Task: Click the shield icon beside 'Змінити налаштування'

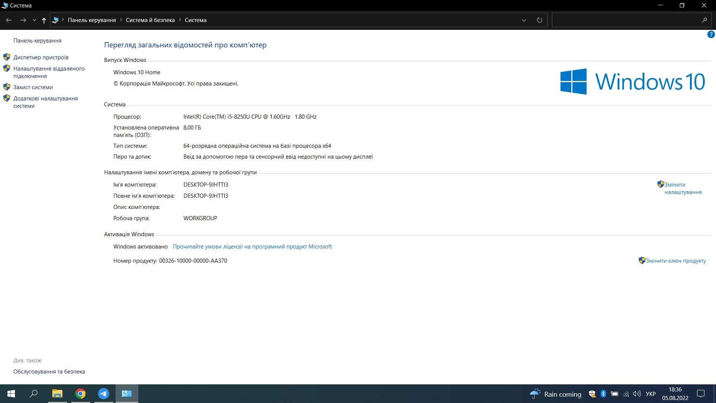Action: pos(660,184)
